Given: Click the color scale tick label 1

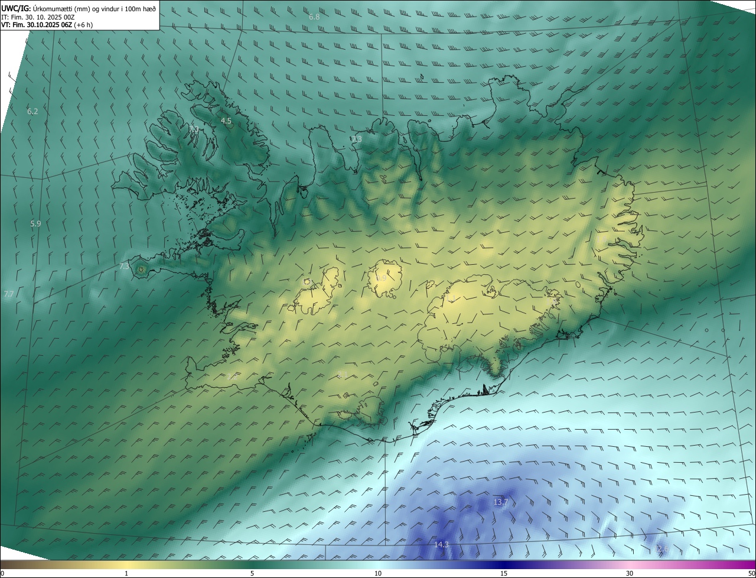Looking at the screenshot, I should [x=126, y=573].
